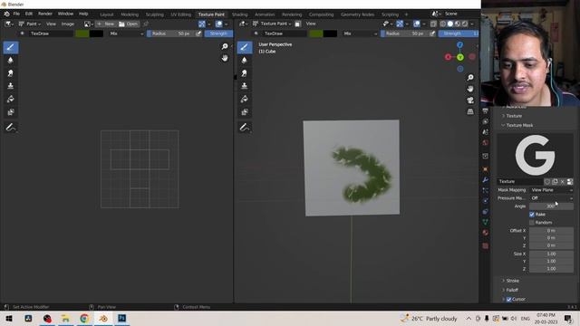Click the pan hand icon in the 3D viewport

pyautogui.click(x=470, y=89)
